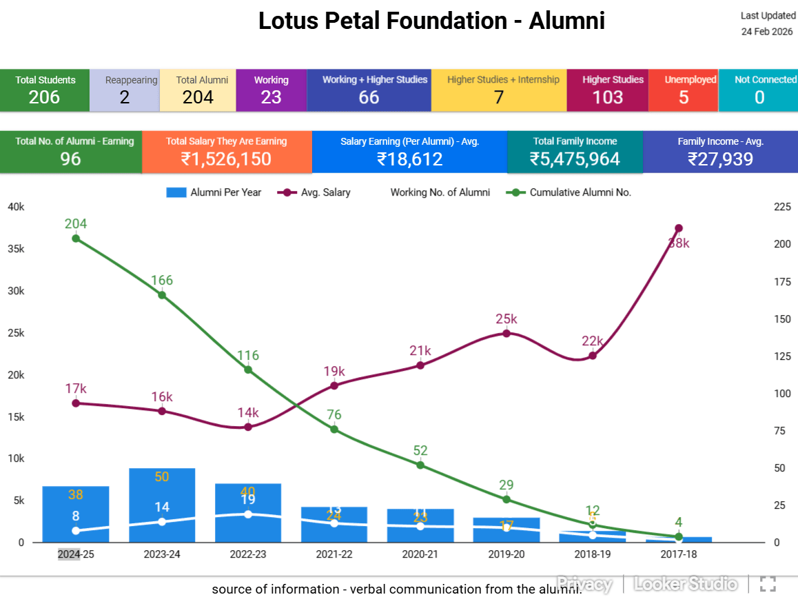
Task: Open the Privacy link
Action: (584, 584)
